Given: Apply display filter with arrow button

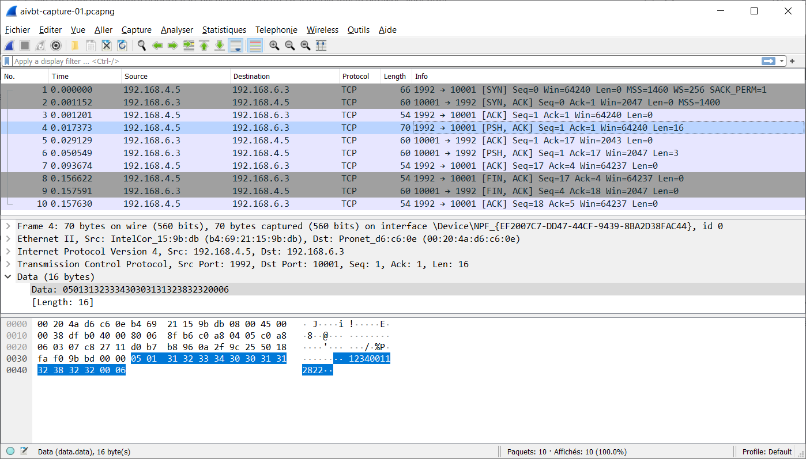Looking at the screenshot, I should 768,61.
